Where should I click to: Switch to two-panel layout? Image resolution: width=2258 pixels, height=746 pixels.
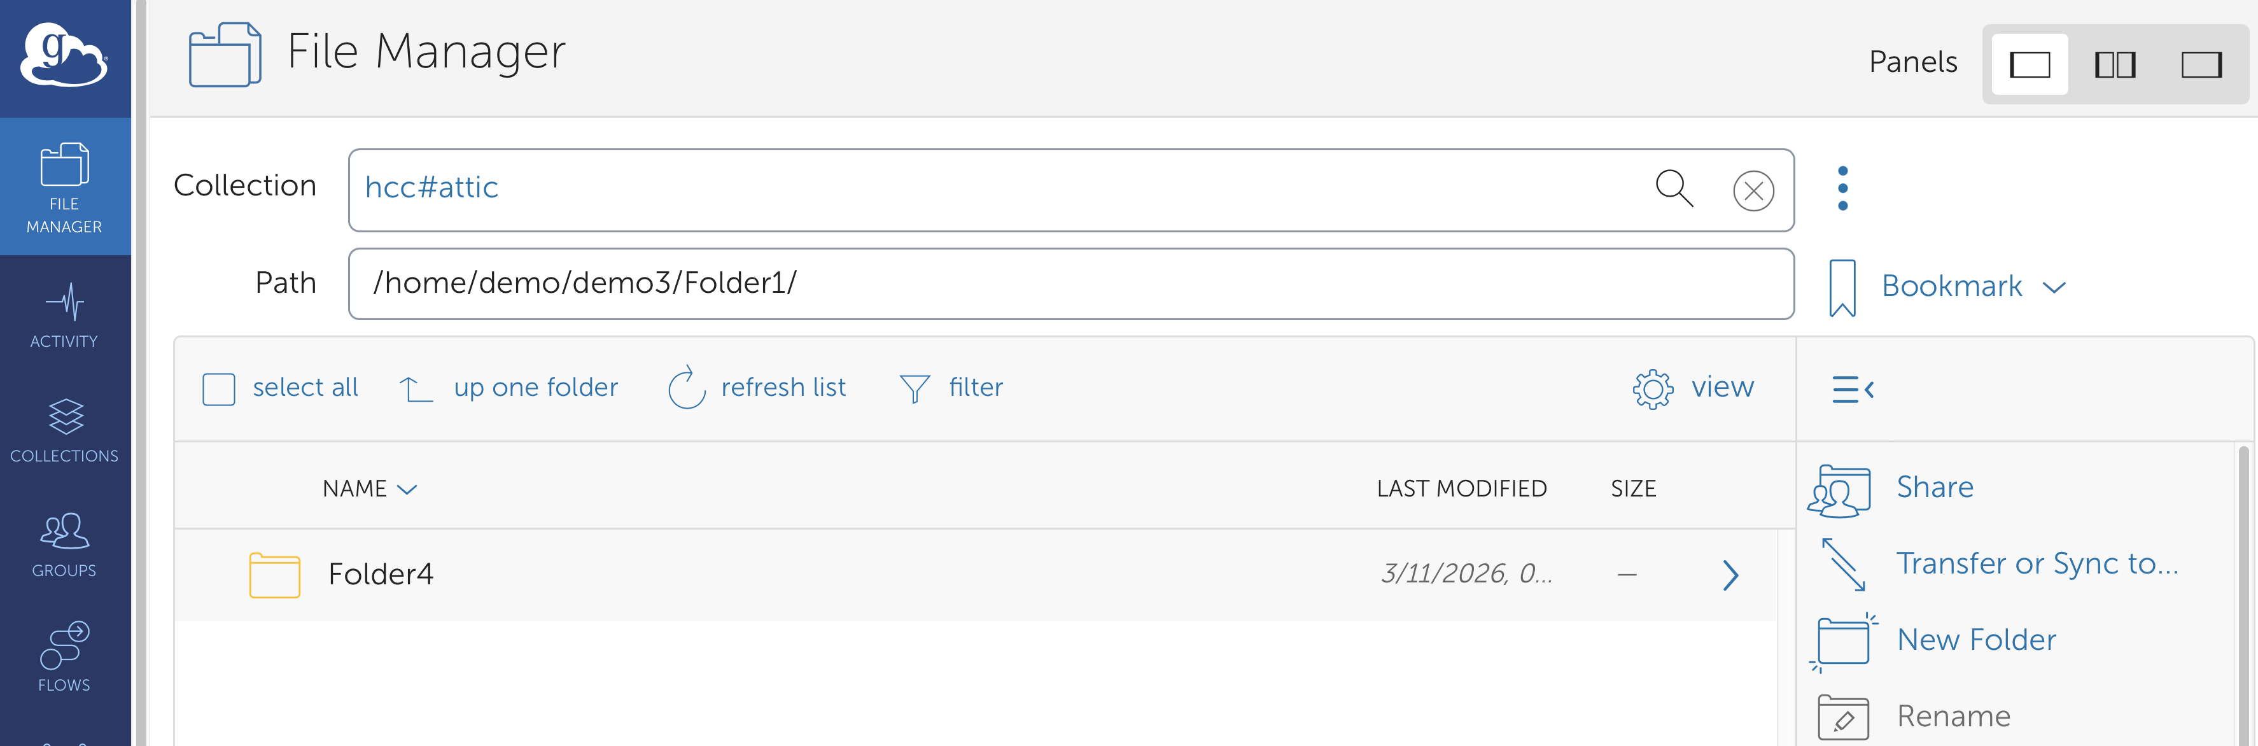click(x=2114, y=65)
